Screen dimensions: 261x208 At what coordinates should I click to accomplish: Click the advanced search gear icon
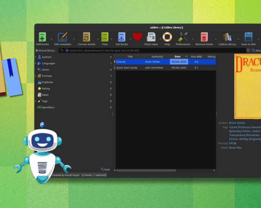(67, 50)
